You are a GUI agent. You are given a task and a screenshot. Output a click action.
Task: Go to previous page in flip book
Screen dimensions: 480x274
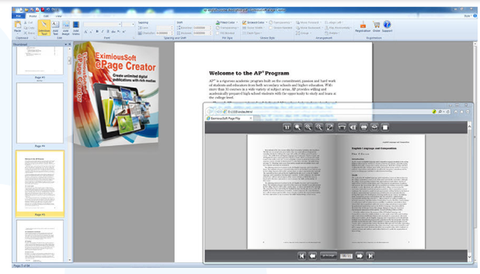coord(312,256)
